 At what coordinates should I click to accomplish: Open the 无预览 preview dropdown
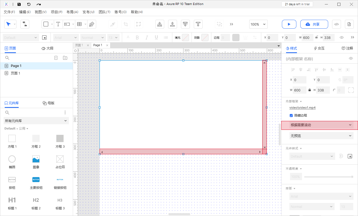click(321, 136)
